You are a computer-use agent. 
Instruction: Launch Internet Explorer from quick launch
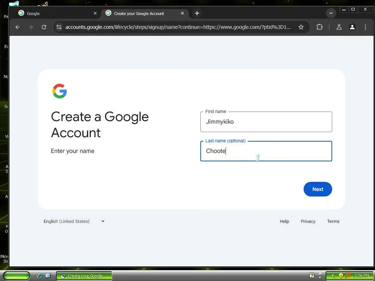[40, 276]
